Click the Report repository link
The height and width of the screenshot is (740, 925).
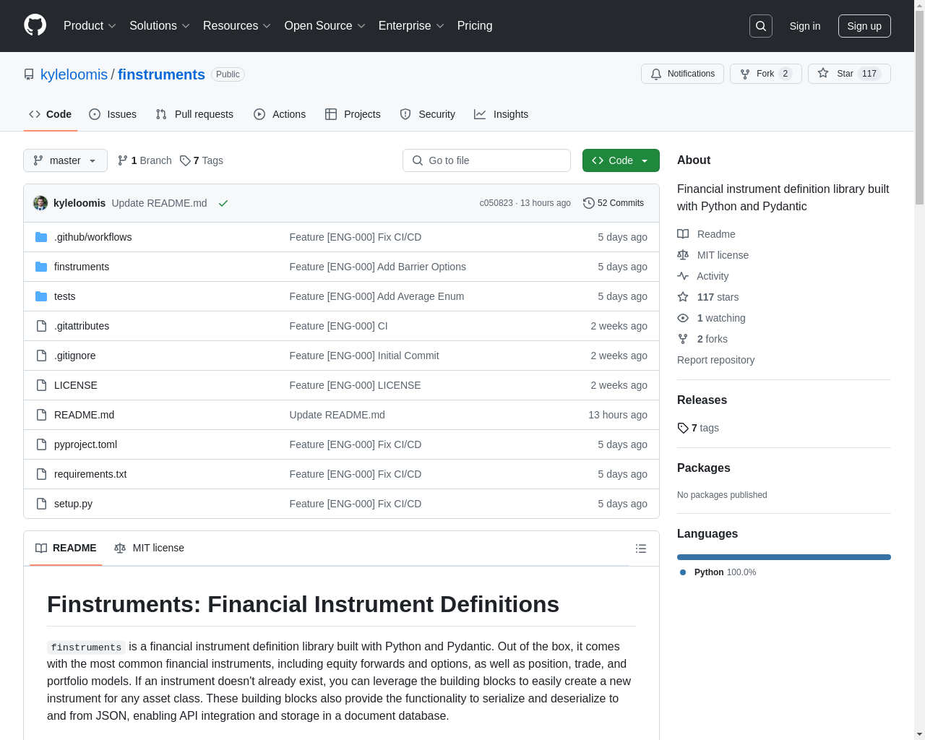pyautogui.click(x=715, y=360)
